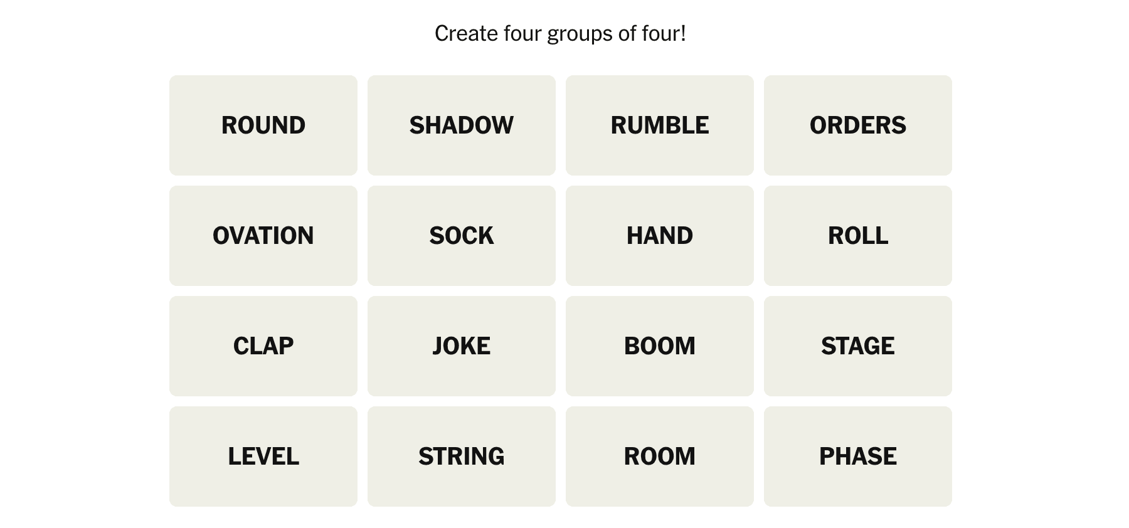1129x528 pixels.
Task: Mark the word STRING as selected
Action: pyautogui.click(x=462, y=457)
